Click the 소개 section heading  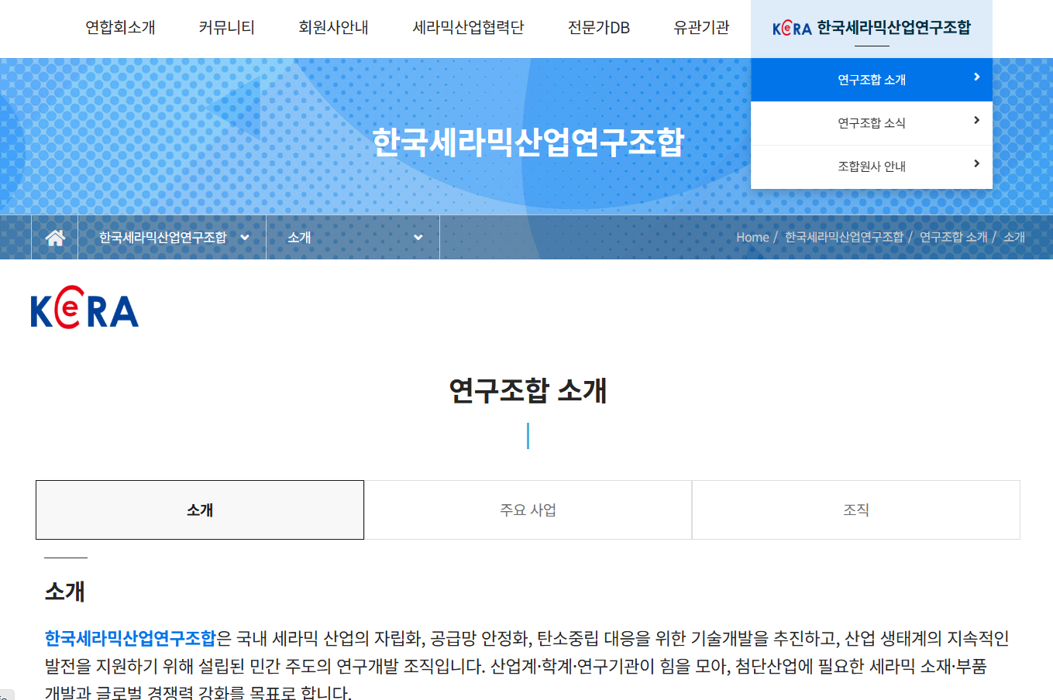tap(65, 592)
